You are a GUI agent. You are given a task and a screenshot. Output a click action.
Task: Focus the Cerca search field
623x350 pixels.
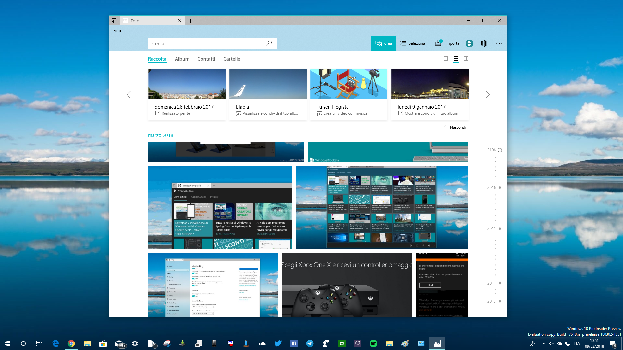click(x=213, y=43)
